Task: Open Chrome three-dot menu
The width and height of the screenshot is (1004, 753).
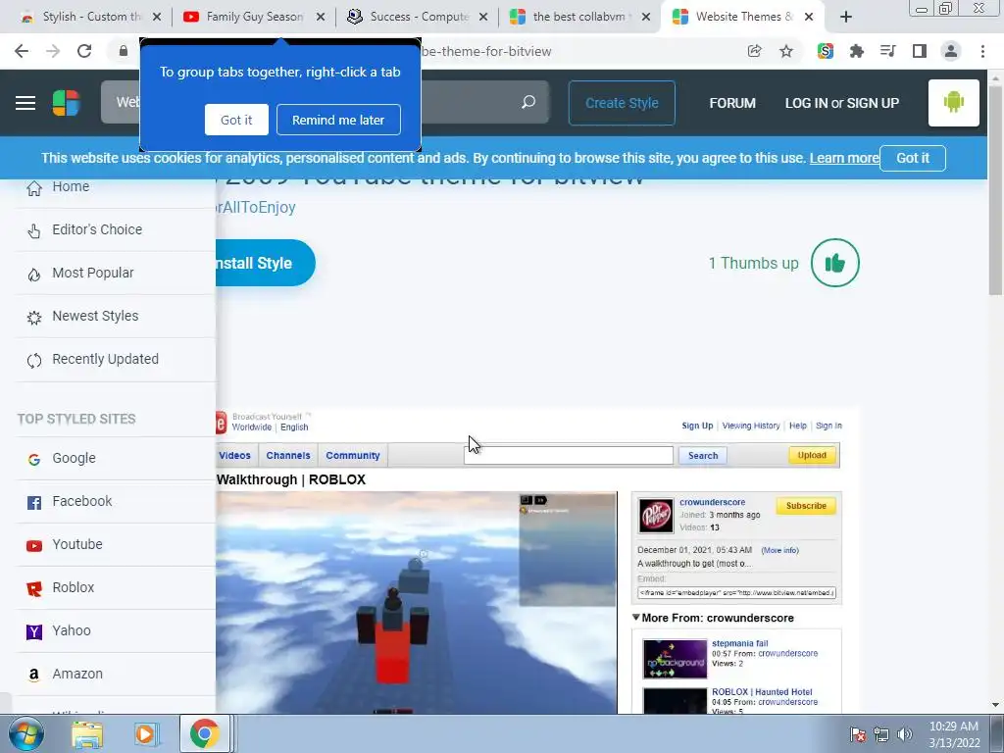Action: pyautogui.click(x=982, y=51)
